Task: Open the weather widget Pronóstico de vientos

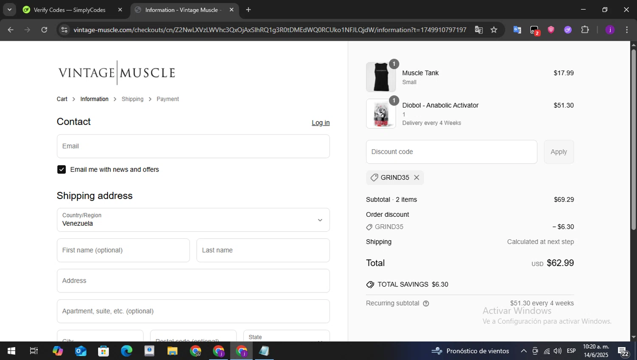Action: [470, 351]
